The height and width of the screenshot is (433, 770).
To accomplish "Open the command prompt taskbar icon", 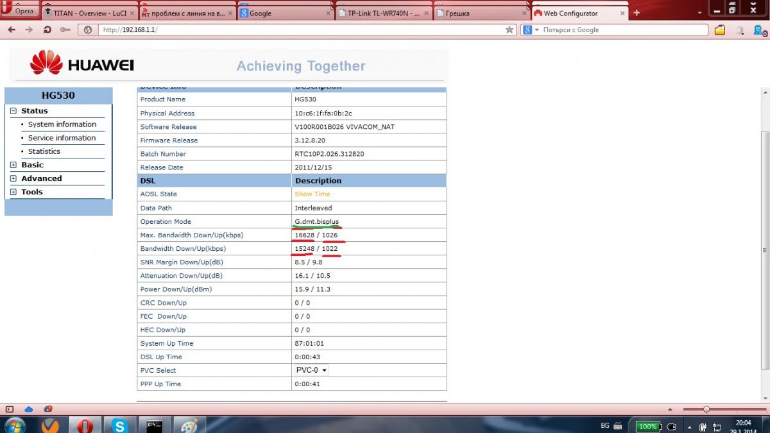I will [x=154, y=425].
